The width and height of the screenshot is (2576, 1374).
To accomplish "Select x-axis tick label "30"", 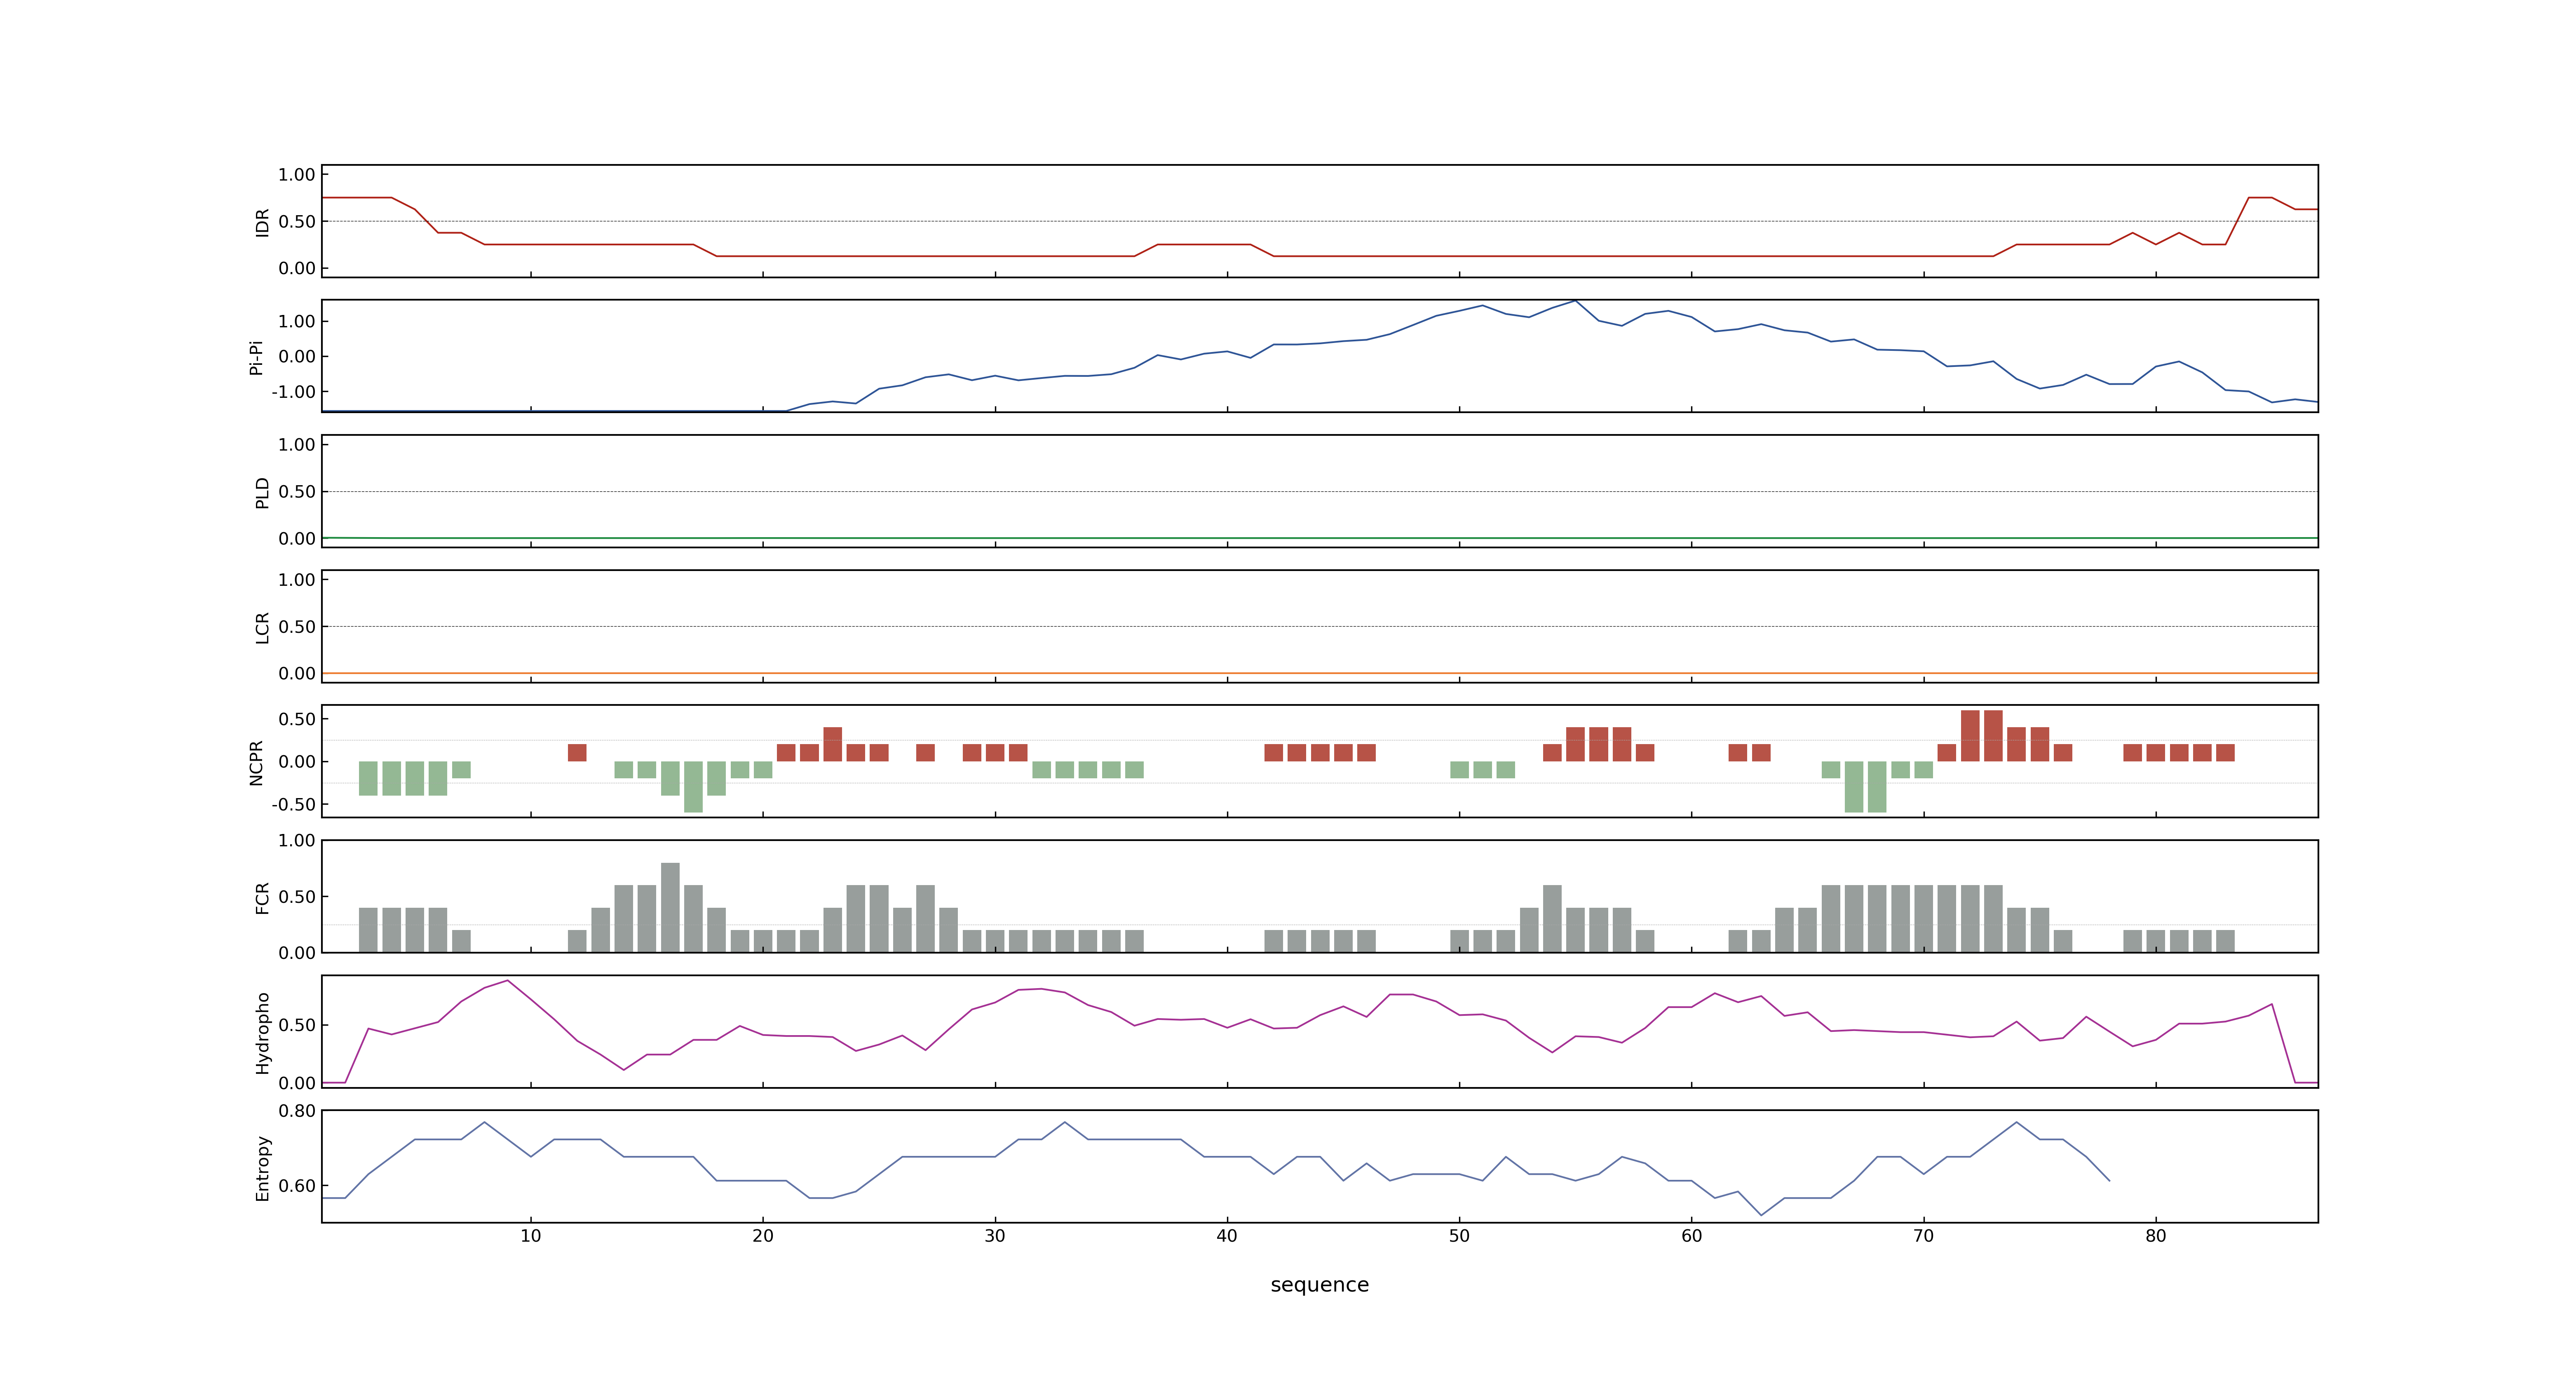I will click(x=995, y=1236).
